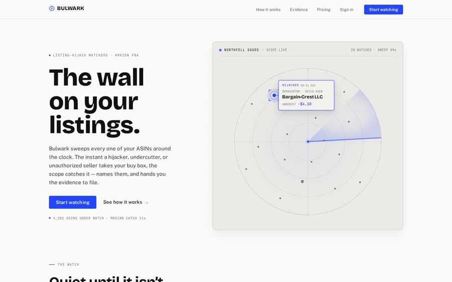Image resolution: width=452 pixels, height=282 pixels.
Task: Click the blue dot before Listing-Hijack Watchdog
Action: pos(50,55)
